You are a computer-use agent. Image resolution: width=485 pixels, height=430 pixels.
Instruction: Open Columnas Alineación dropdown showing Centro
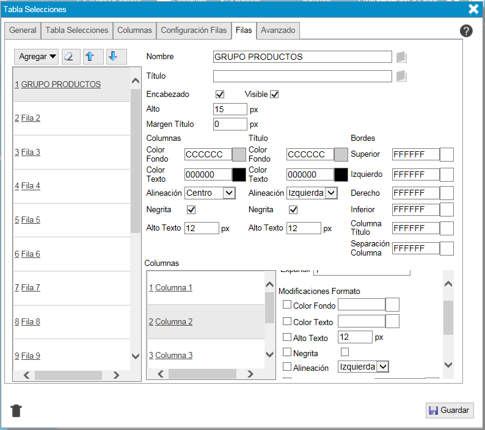click(210, 193)
